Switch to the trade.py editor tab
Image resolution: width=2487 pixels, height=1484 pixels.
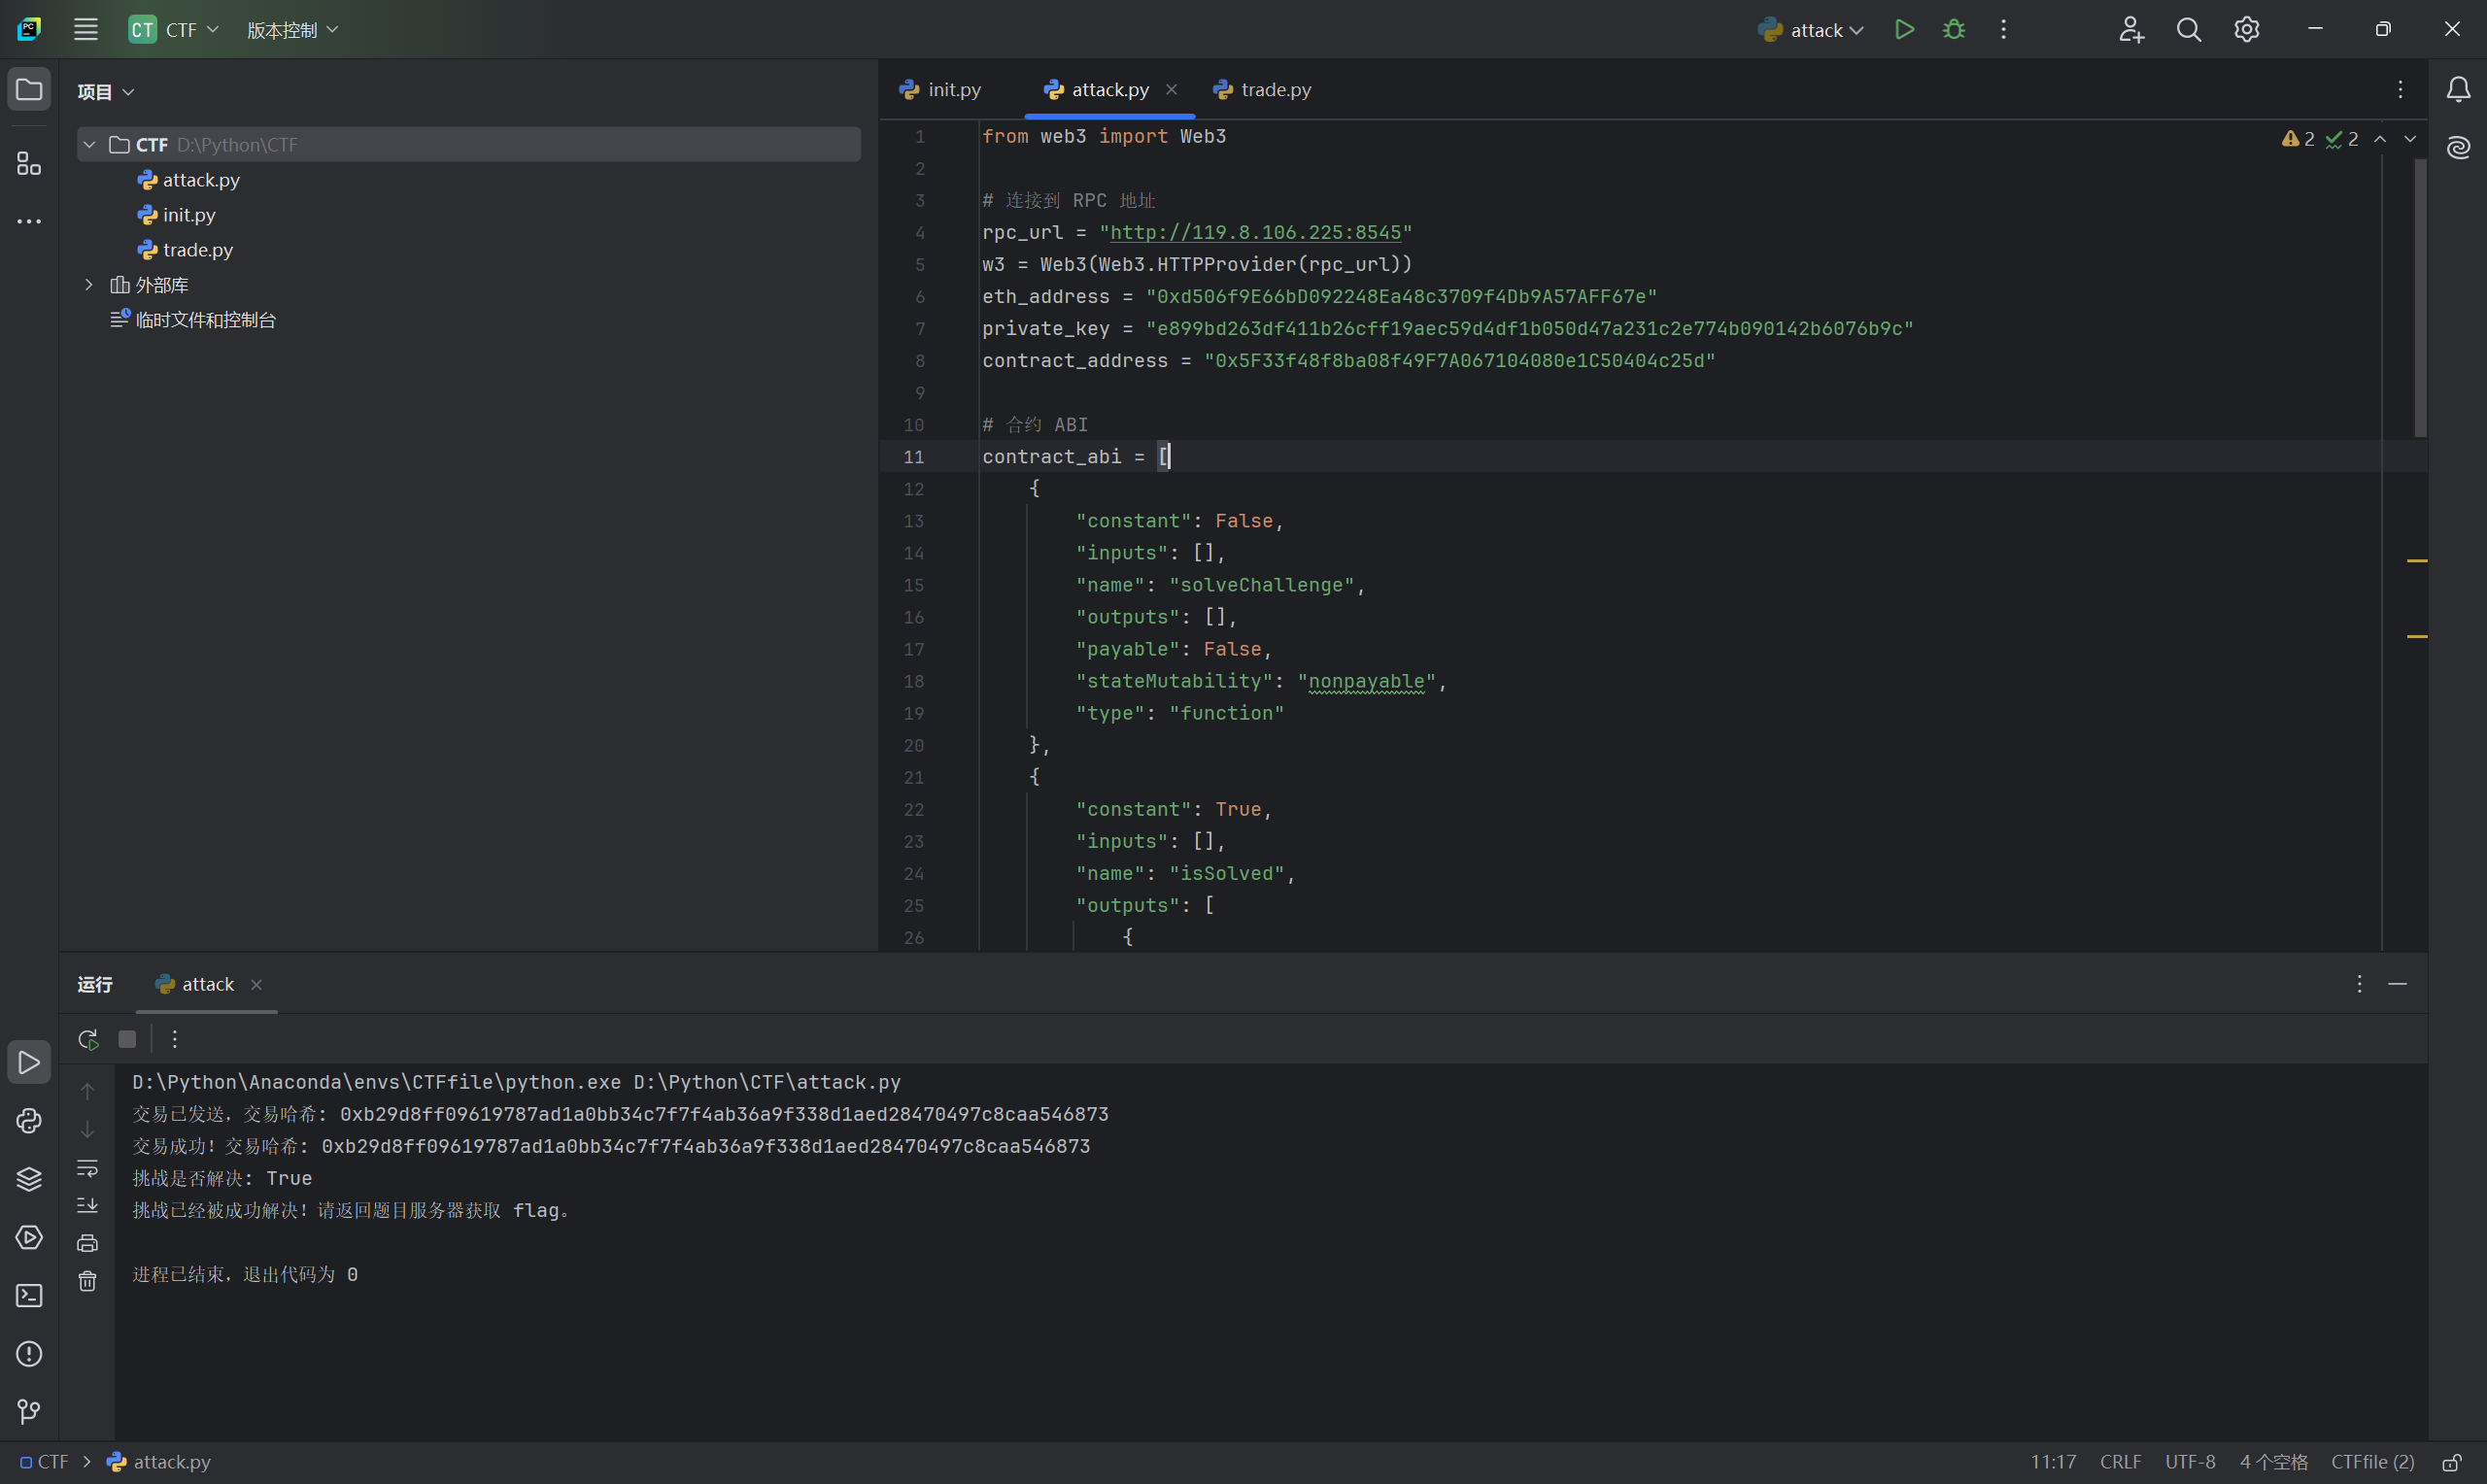1274,90
